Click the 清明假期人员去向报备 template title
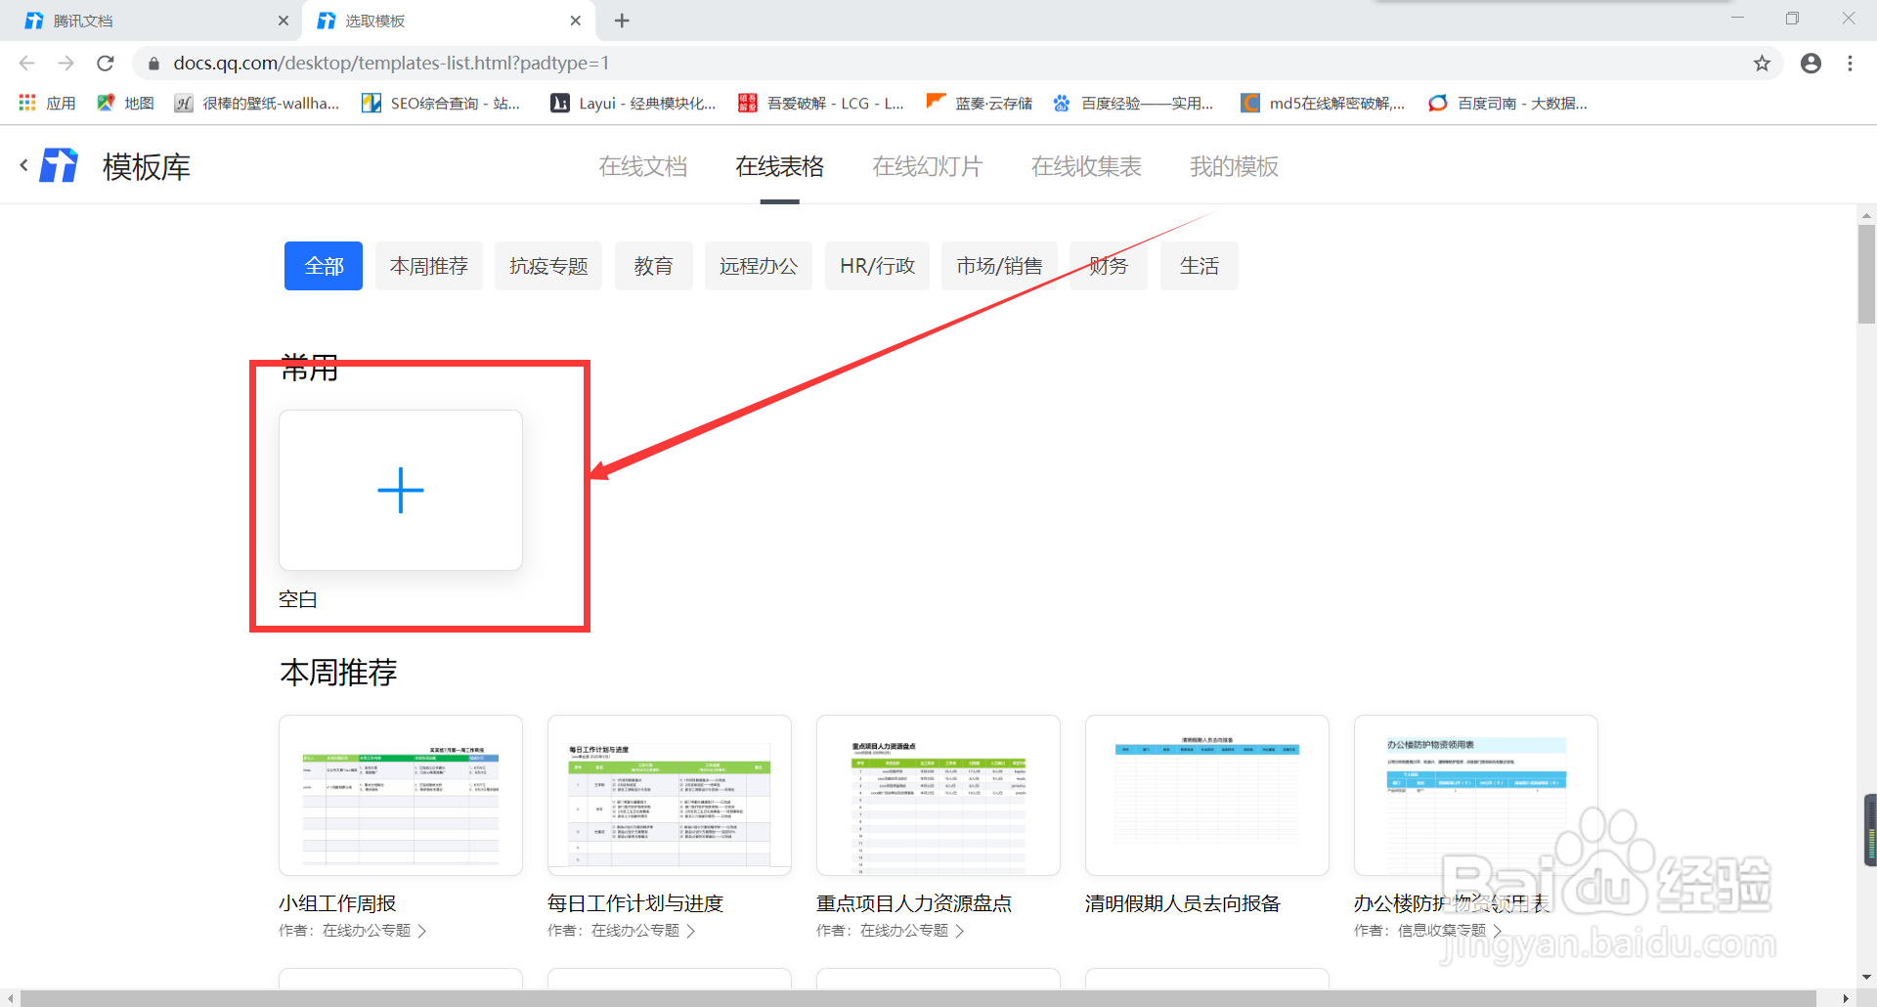1877x1007 pixels. (x=1183, y=903)
